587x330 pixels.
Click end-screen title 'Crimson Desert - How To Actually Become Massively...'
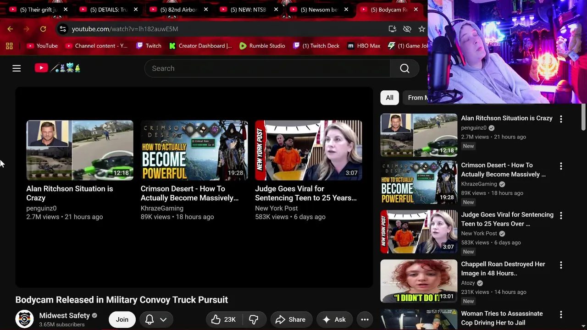[189, 193]
